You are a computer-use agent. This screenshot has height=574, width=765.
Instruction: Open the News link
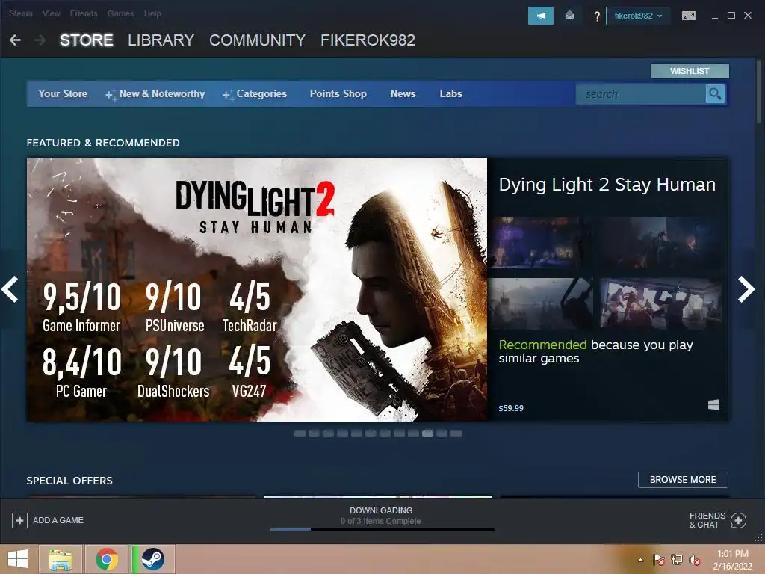click(x=403, y=93)
